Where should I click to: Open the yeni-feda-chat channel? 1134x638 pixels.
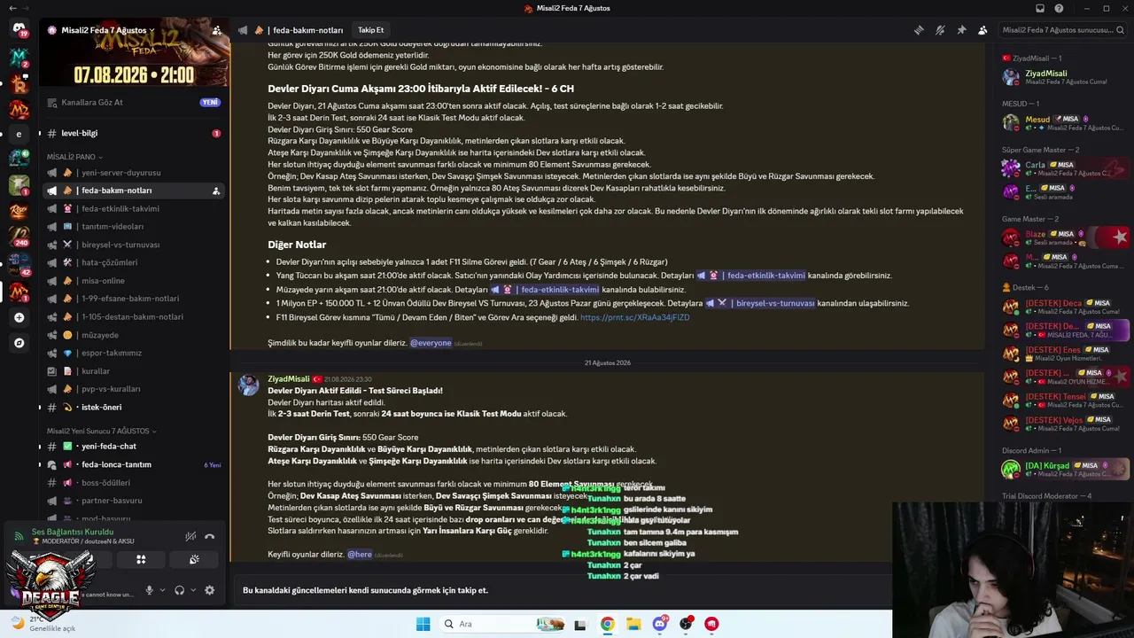tap(132, 447)
